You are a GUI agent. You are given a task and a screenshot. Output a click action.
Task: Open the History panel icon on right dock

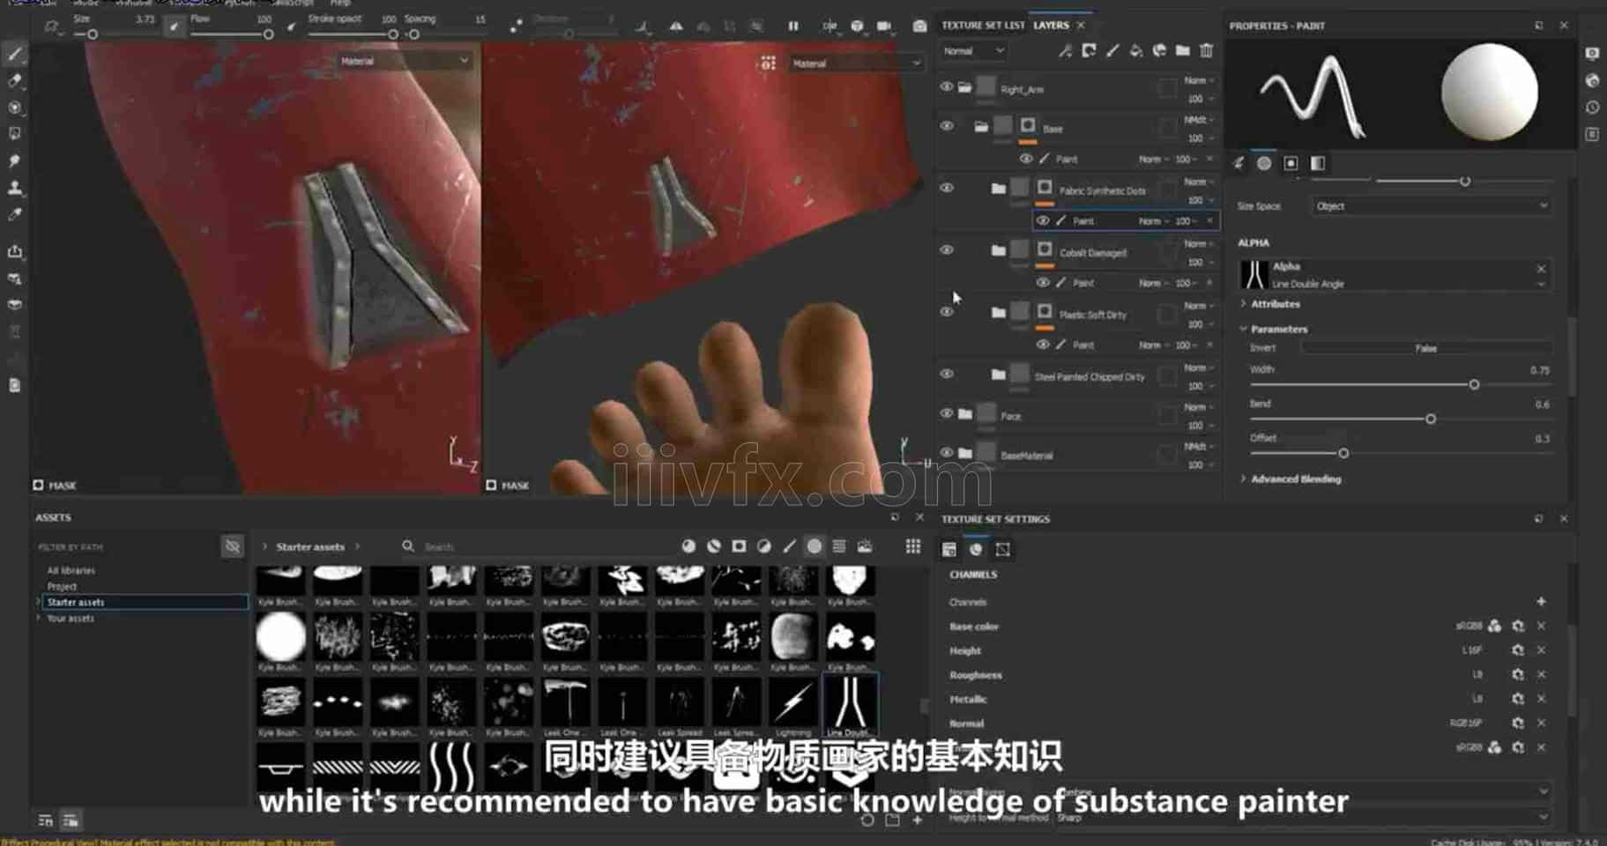[1592, 108]
